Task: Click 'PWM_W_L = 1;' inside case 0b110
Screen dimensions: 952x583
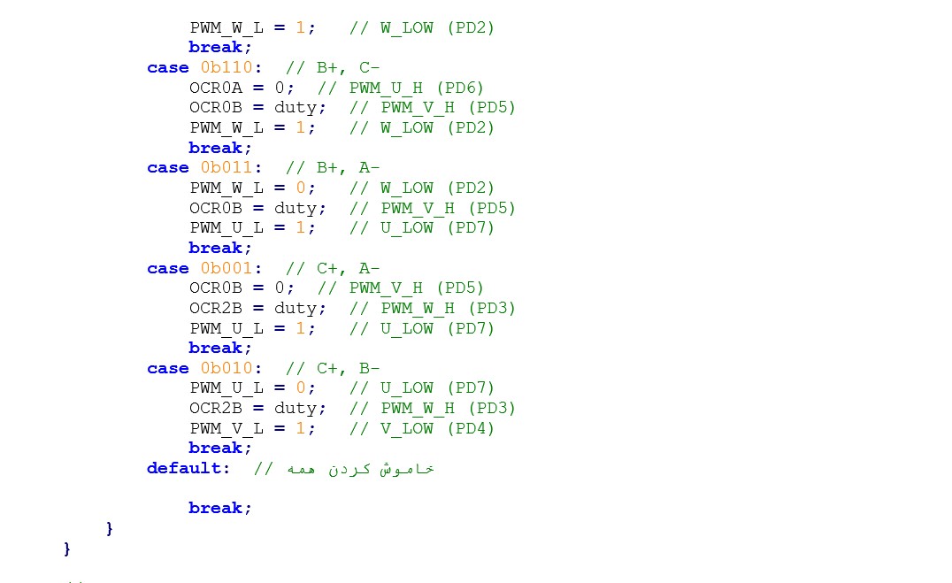Action: pyautogui.click(x=252, y=128)
